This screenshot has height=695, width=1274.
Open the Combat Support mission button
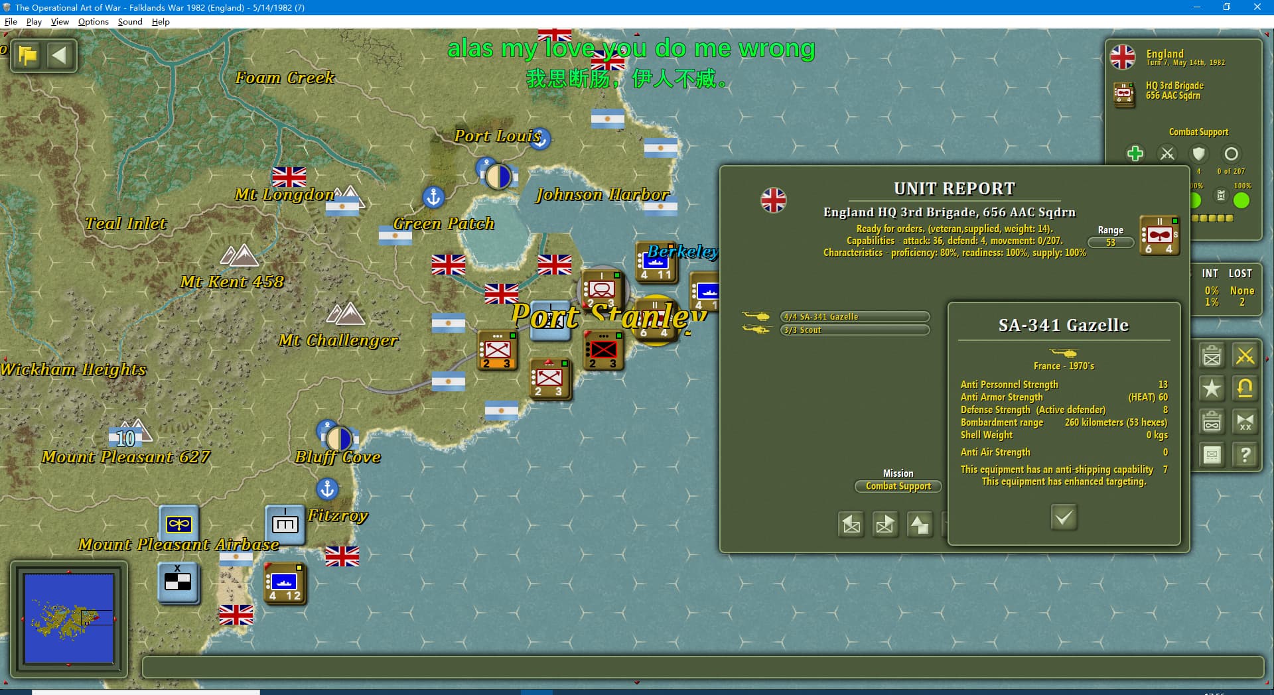(x=898, y=486)
